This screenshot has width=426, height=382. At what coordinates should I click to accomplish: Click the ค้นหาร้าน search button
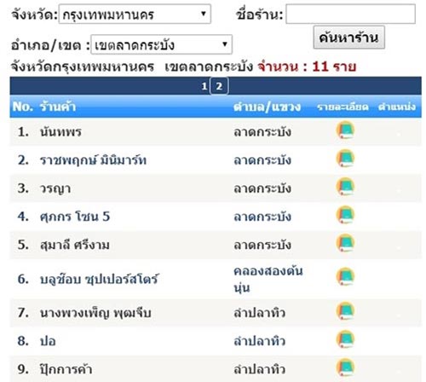click(x=349, y=38)
